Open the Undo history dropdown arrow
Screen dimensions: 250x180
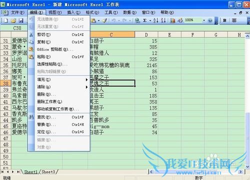tap(119, 20)
